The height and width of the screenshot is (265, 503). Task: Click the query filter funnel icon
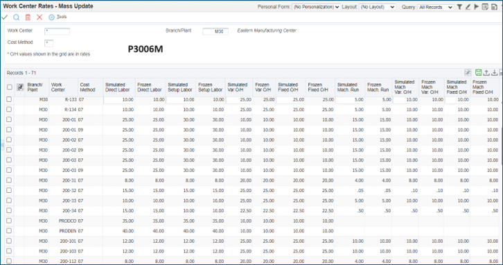tap(459, 7)
